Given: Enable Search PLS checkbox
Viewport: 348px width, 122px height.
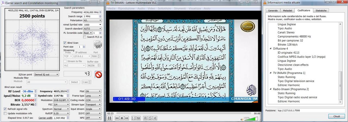Looking at the screenshot, I should click(x=85, y=37).
